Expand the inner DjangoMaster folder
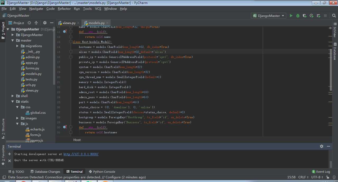Image resolution: width=338 pixels, height=182 pixels. [x=13, y=35]
